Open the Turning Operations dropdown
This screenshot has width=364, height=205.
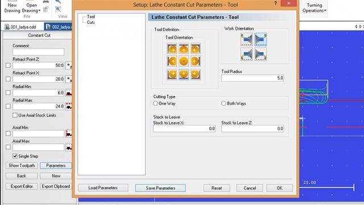pyautogui.click(x=315, y=8)
